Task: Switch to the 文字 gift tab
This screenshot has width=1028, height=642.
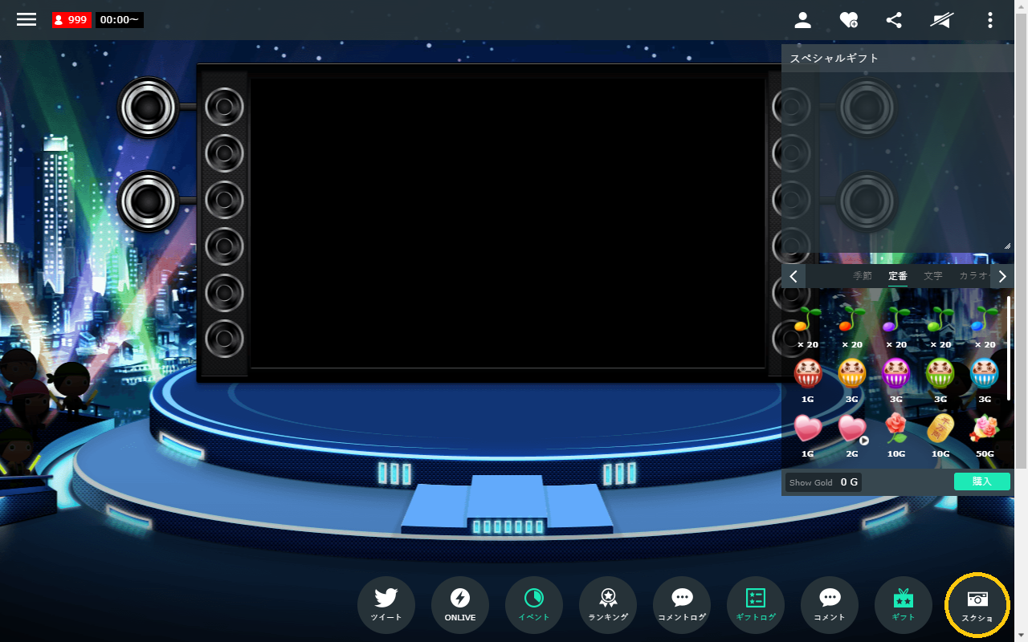Action: click(933, 276)
